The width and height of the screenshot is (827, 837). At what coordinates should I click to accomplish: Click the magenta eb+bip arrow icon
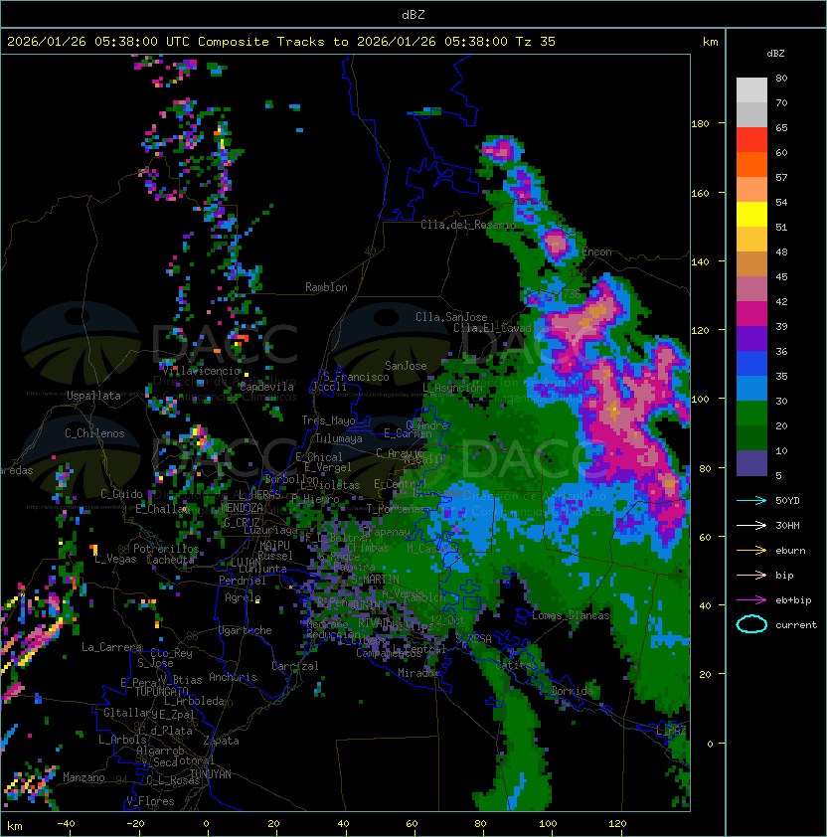pos(751,600)
